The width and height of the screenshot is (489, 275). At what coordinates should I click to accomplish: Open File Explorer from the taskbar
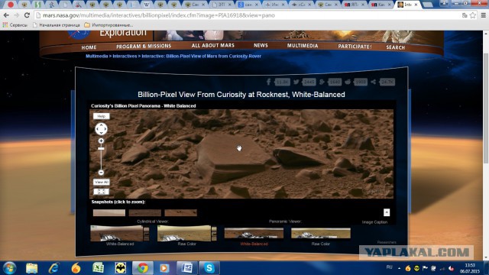pos(32,268)
